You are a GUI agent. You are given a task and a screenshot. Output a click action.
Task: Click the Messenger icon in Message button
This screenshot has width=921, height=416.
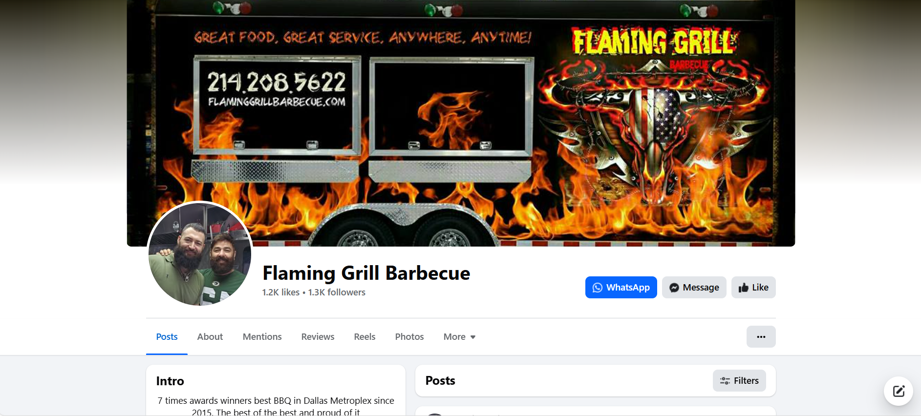coord(674,288)
